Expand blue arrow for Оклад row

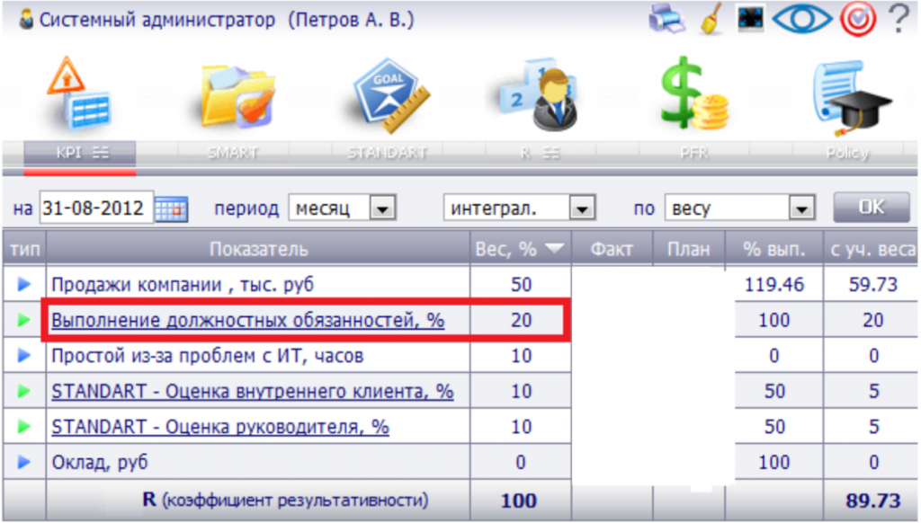click(x=23, y=462)
